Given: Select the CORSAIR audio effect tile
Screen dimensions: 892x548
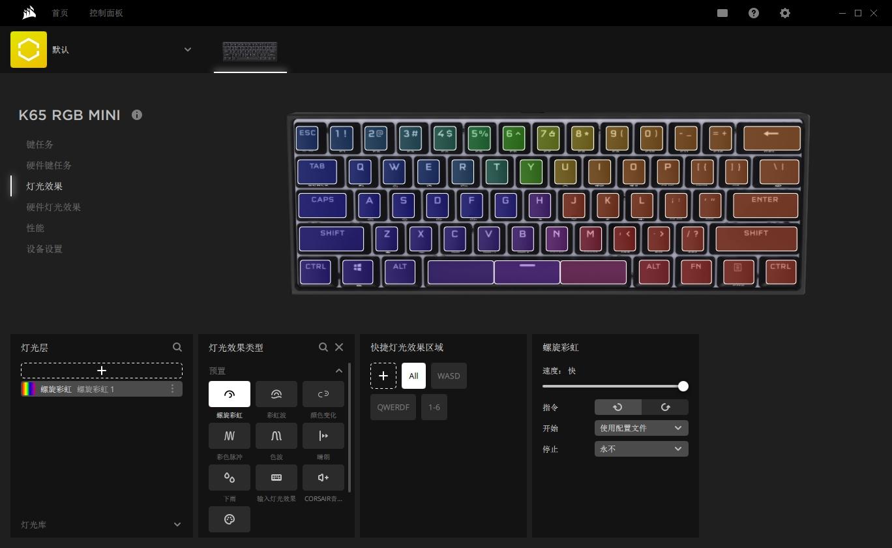Looking at the screenshot, I should pyautogui.click(x=323, y=478).
